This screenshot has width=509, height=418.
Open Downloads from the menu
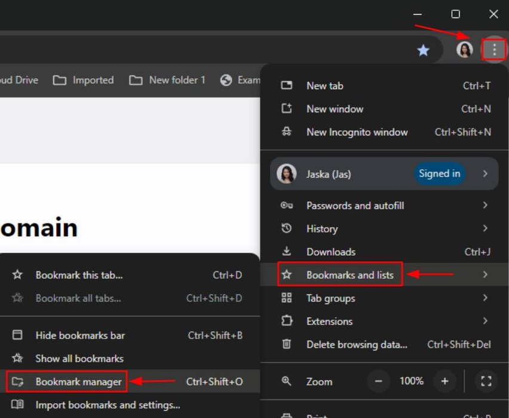coord(385,252)
